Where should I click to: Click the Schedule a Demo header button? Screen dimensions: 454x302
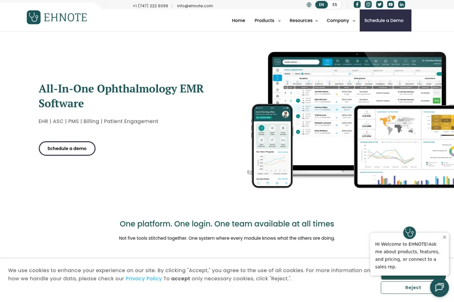(385, 20)
